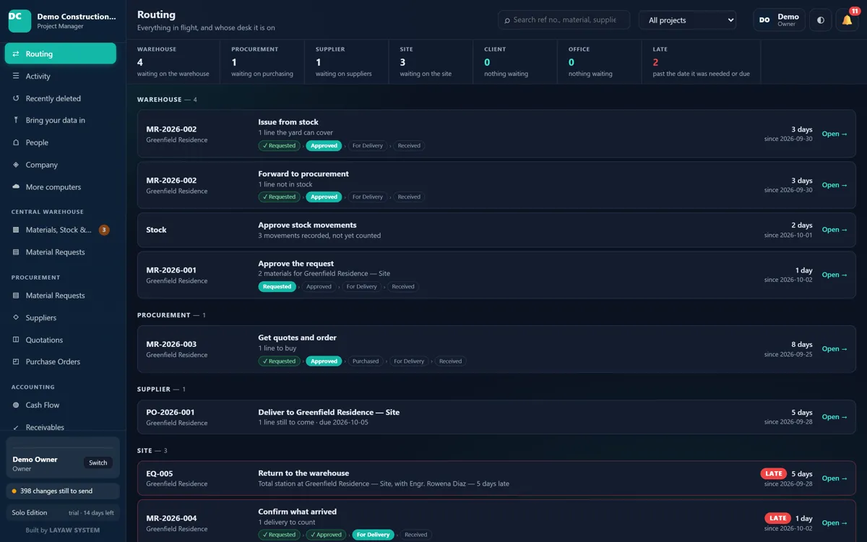Select the Site summary tile

(x=431, y=61)
